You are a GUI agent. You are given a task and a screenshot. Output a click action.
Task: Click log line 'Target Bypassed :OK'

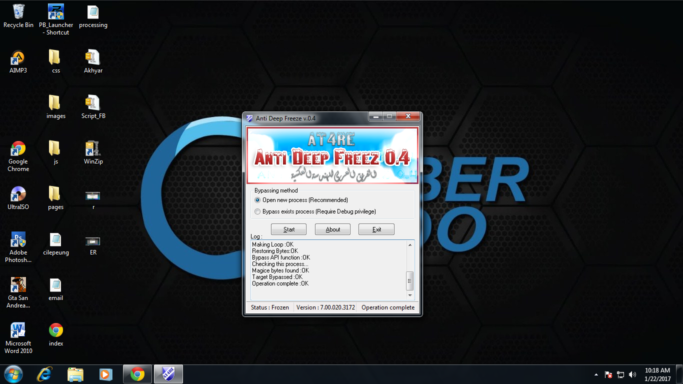tap(277, 277)
